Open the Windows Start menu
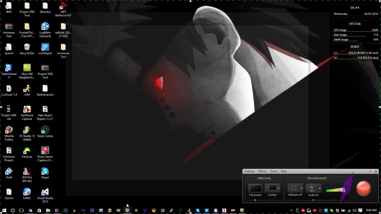 [x=4, y=210]
